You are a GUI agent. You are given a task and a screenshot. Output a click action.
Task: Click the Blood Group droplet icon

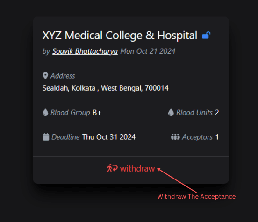pyautogui.click(x=45, y=113)
